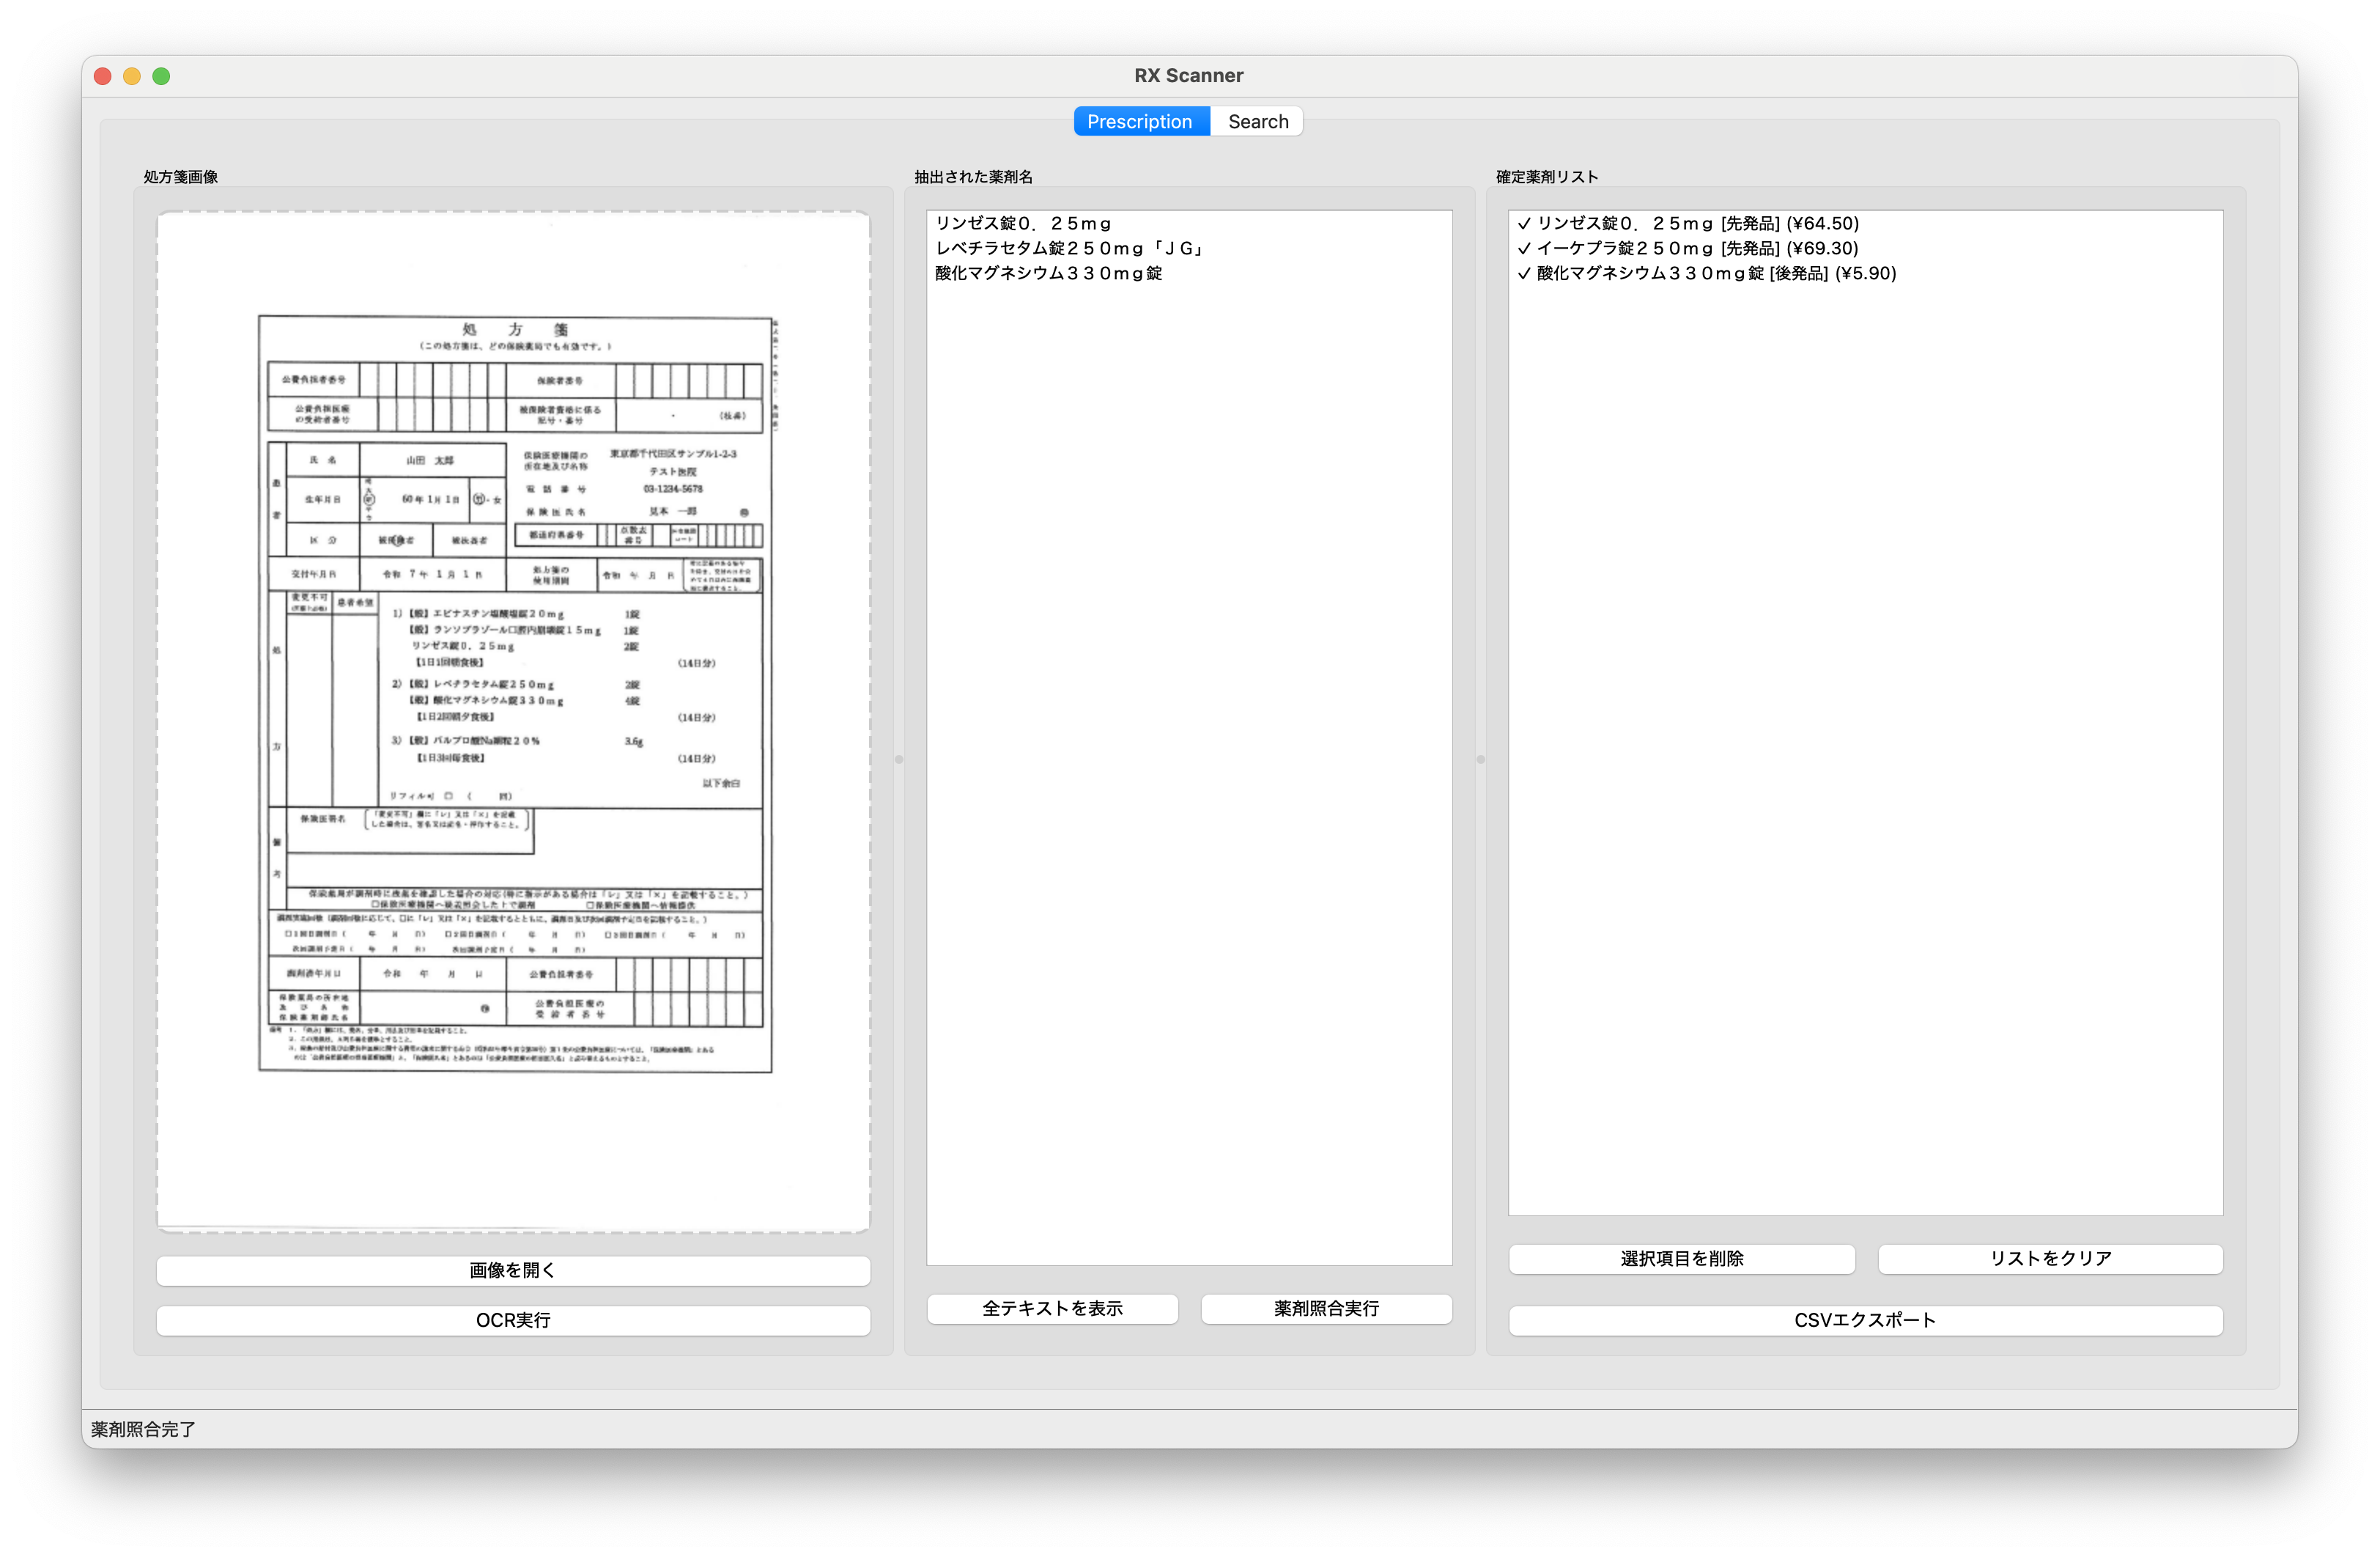
Task: Toggle checkmark on イーケプラ錠250mg entry
Action: click(1524, 249)
